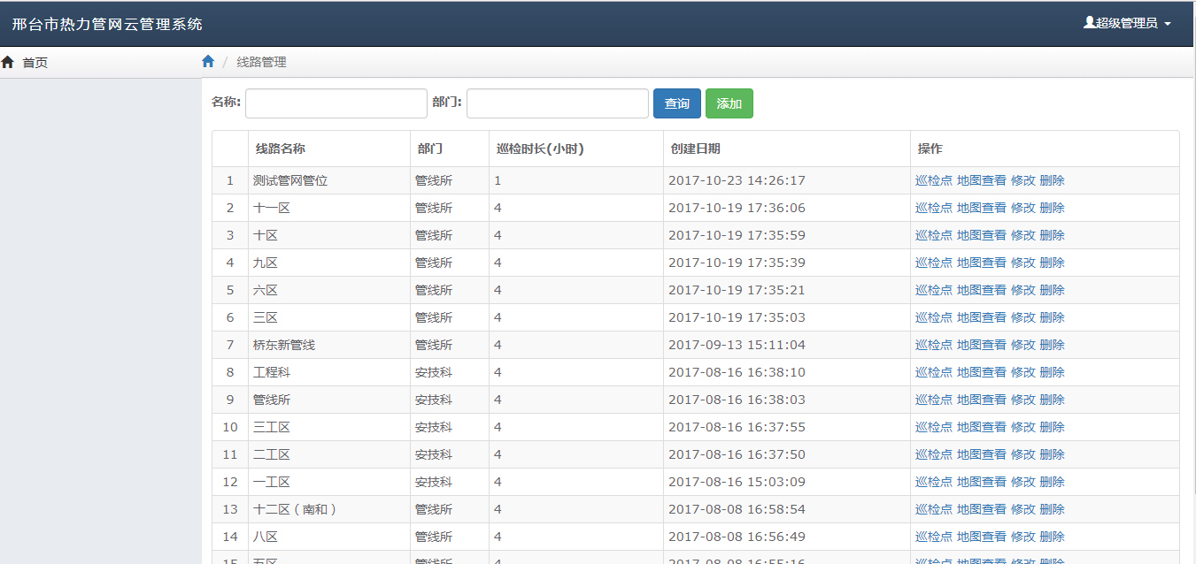
Task: Click 地图查看 for the 工程科 row
Action: coord(981,372)
